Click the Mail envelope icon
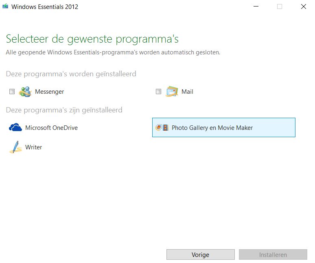The width and height of the screenshot is (315, 263). point(172,92)
